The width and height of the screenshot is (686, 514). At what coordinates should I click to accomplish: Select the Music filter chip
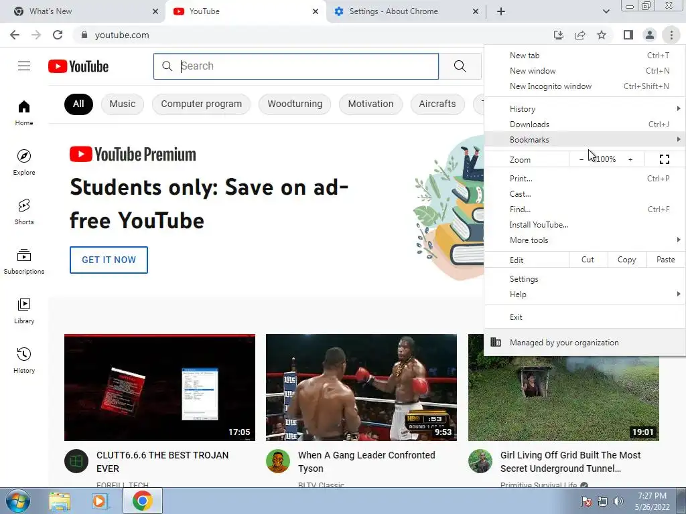coord(123,104)
